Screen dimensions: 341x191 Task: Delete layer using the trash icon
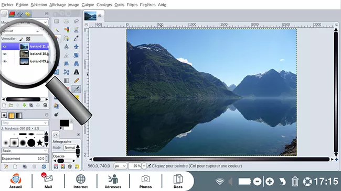[45, 105]
